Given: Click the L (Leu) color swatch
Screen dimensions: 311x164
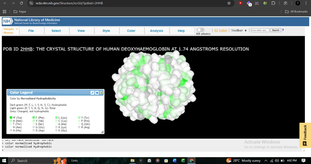Looking at the screenshot, I should tap(56, 118).
